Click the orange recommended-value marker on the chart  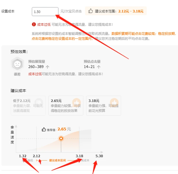(x=61, y=138)
